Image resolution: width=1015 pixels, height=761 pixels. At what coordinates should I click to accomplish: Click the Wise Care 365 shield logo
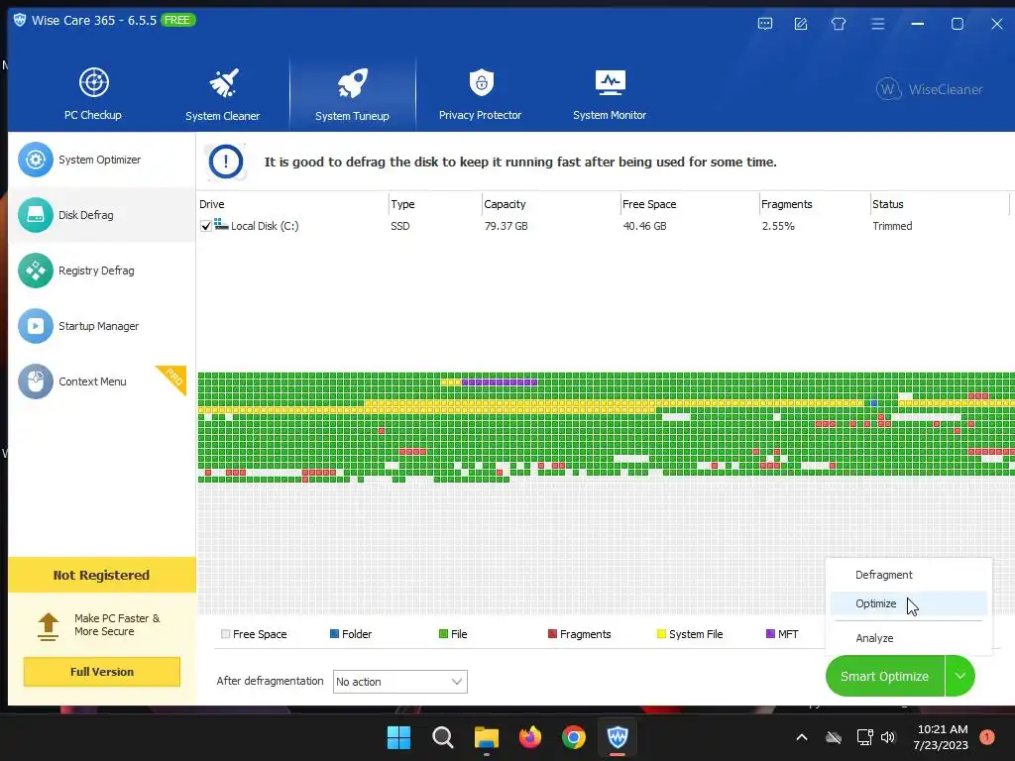point(20,20)
